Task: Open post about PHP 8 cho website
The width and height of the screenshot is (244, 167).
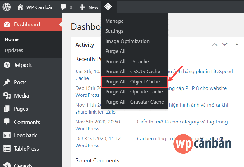Action: (x=197, y=88)
